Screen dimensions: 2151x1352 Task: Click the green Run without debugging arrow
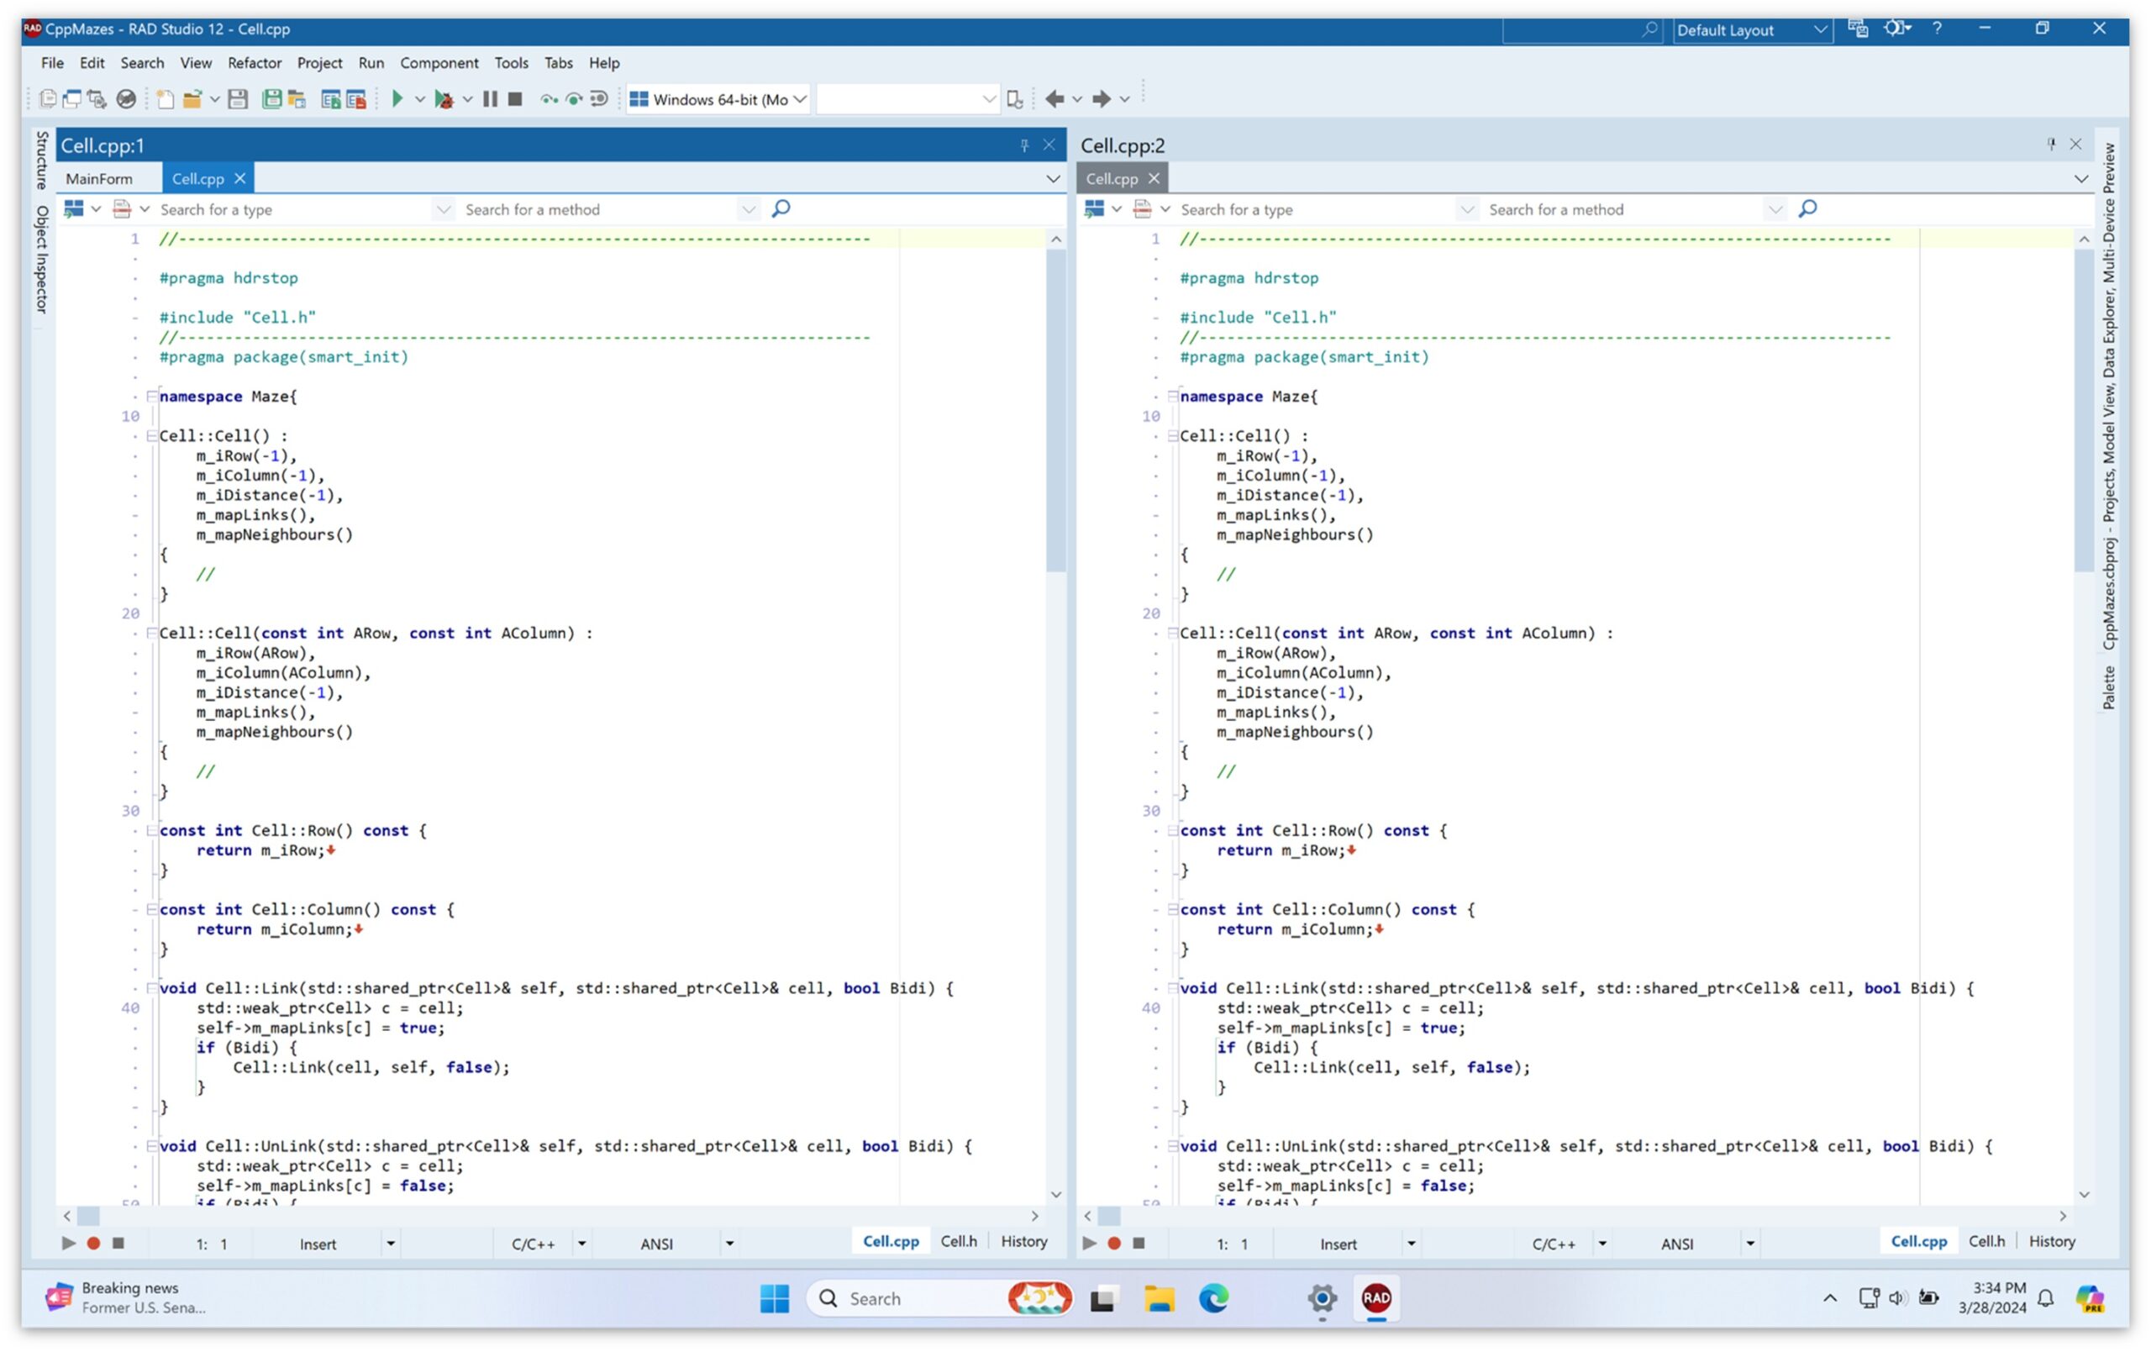point(397,99)
